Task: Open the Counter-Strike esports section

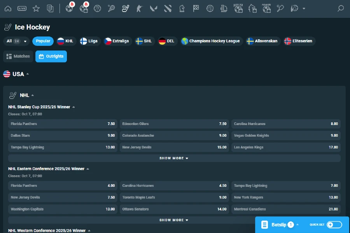Action: tap(139, 8)
